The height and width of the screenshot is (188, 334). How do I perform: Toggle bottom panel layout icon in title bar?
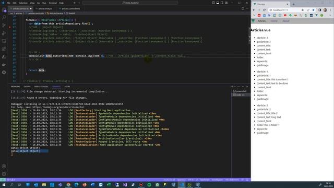pyautogui.click(x=218, y=3)
